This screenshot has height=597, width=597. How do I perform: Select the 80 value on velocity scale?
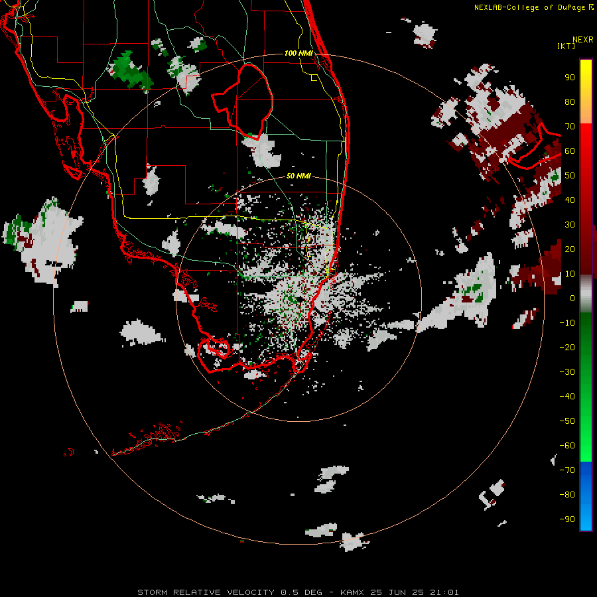point(570,102)
